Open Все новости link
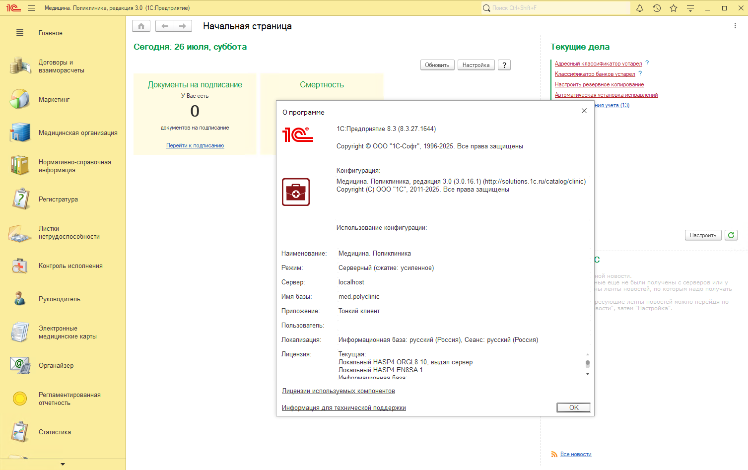 click(576, 454)
